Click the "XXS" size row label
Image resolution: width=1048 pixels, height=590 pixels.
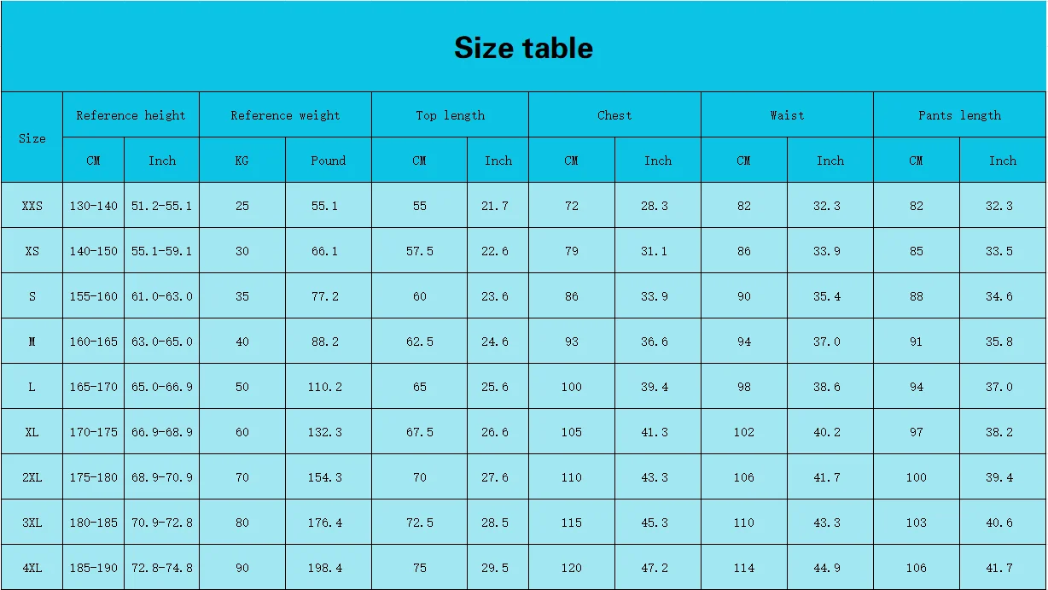coord(32,206)
